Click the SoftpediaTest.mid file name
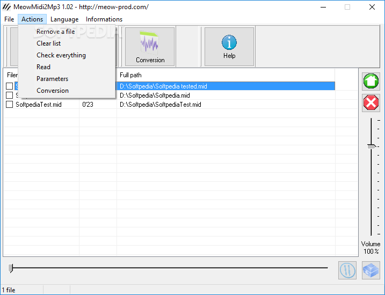The width and height of the screenshot is (385, 295). [39, 105]
